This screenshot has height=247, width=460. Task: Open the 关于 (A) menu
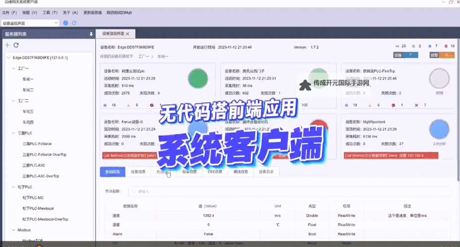[x=70, y=12]
